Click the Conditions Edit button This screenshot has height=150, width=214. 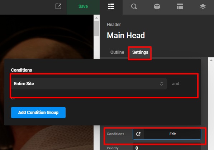(x=172, y=134)
